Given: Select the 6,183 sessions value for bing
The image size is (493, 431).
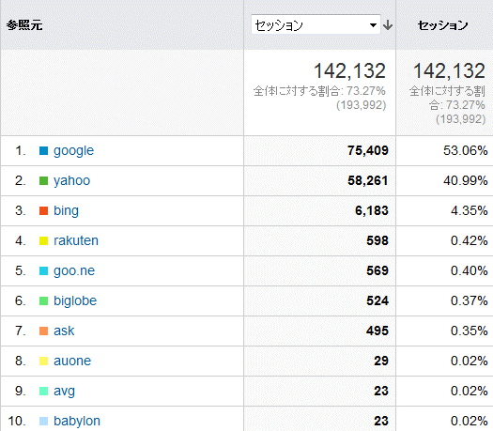Looking at the screenshot, I should 372,210.
